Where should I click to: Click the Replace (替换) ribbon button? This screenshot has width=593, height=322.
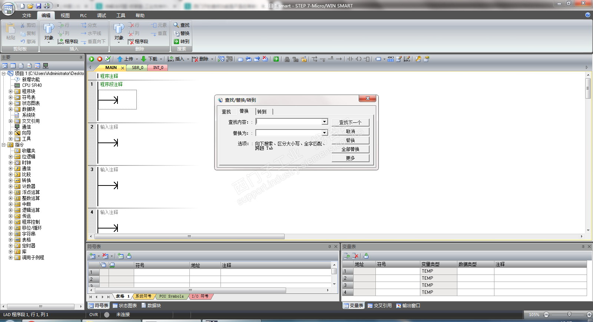[x=182, y=33]
